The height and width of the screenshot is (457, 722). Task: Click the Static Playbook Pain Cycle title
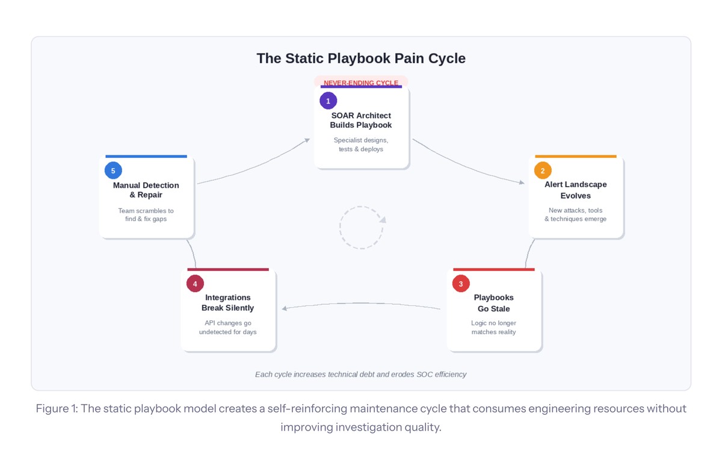(x=361, y=58)
